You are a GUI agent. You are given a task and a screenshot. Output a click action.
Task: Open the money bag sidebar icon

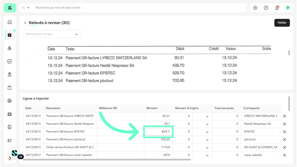(x=9, y=75)
